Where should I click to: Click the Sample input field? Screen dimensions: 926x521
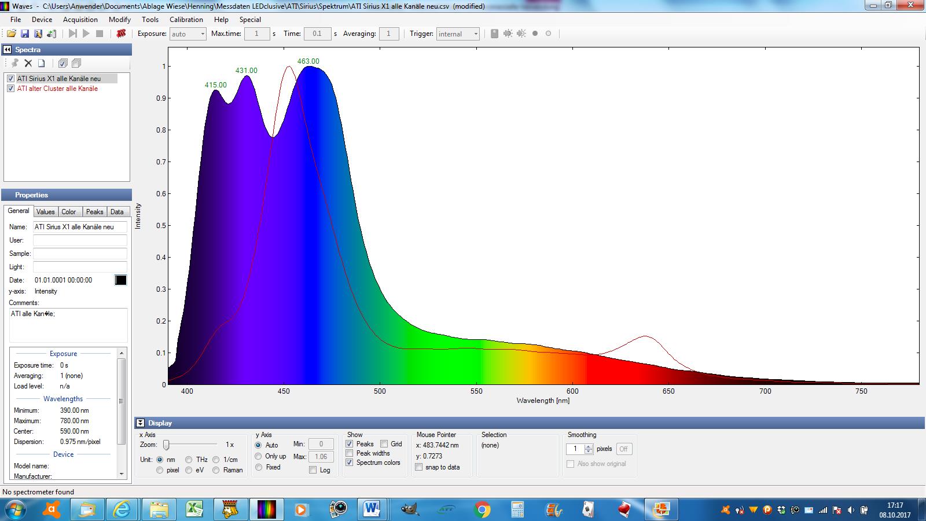(80, 254)
